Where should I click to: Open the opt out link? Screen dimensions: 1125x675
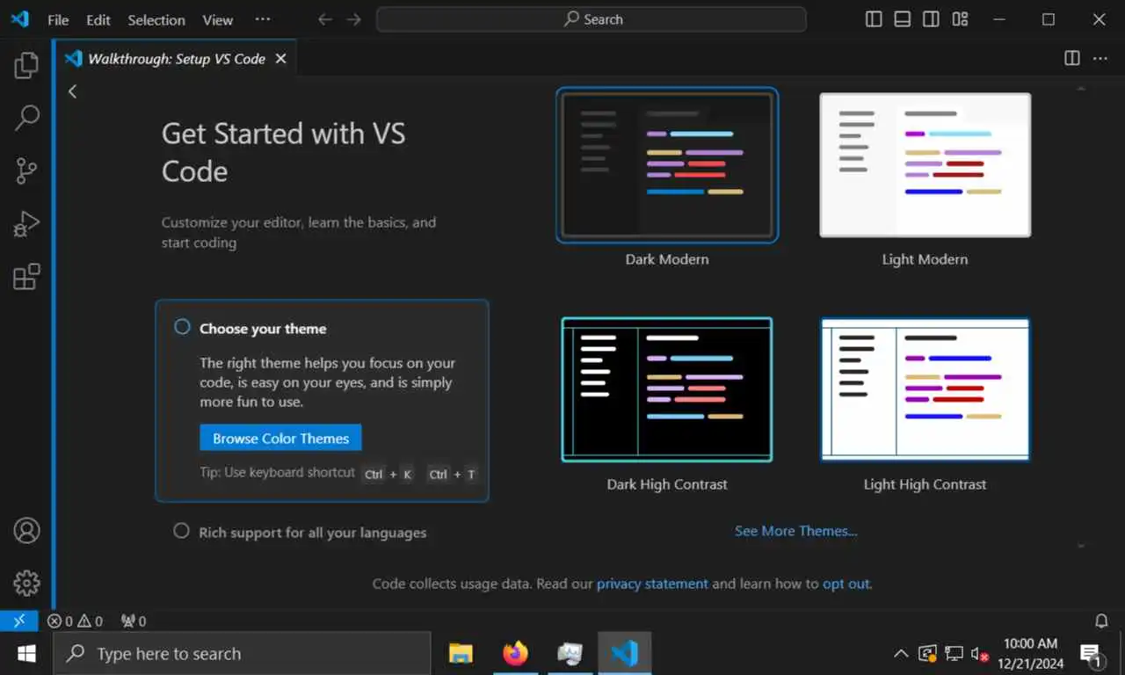pos(846,584)
